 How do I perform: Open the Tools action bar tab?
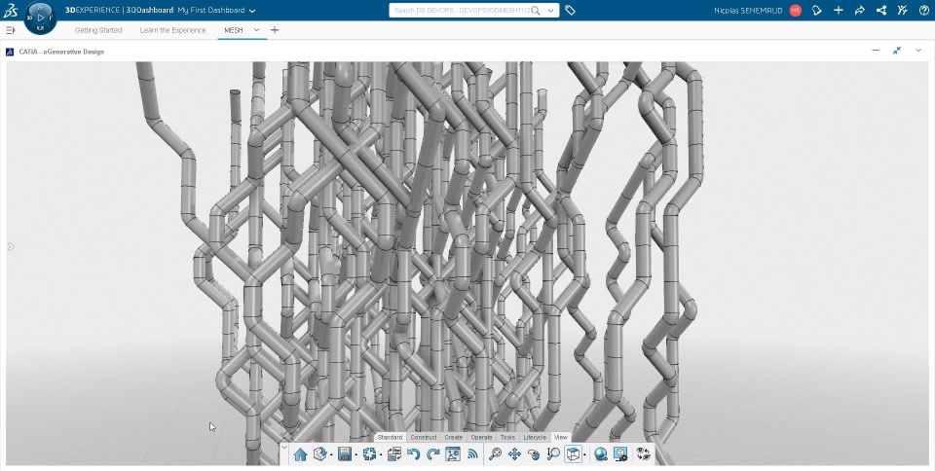507,437
